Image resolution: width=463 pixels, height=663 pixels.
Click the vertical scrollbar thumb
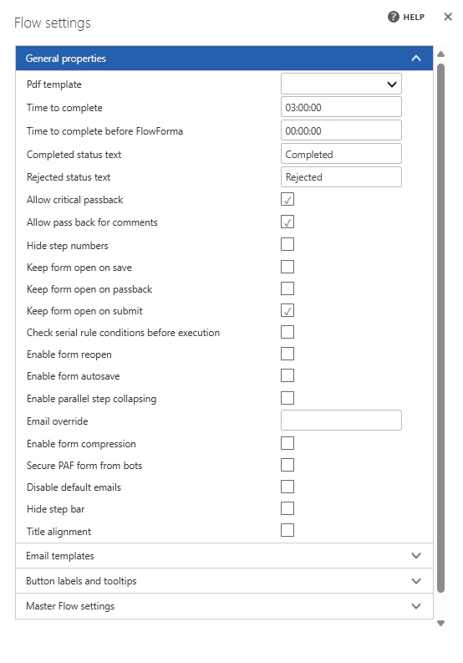click(440, 328)
